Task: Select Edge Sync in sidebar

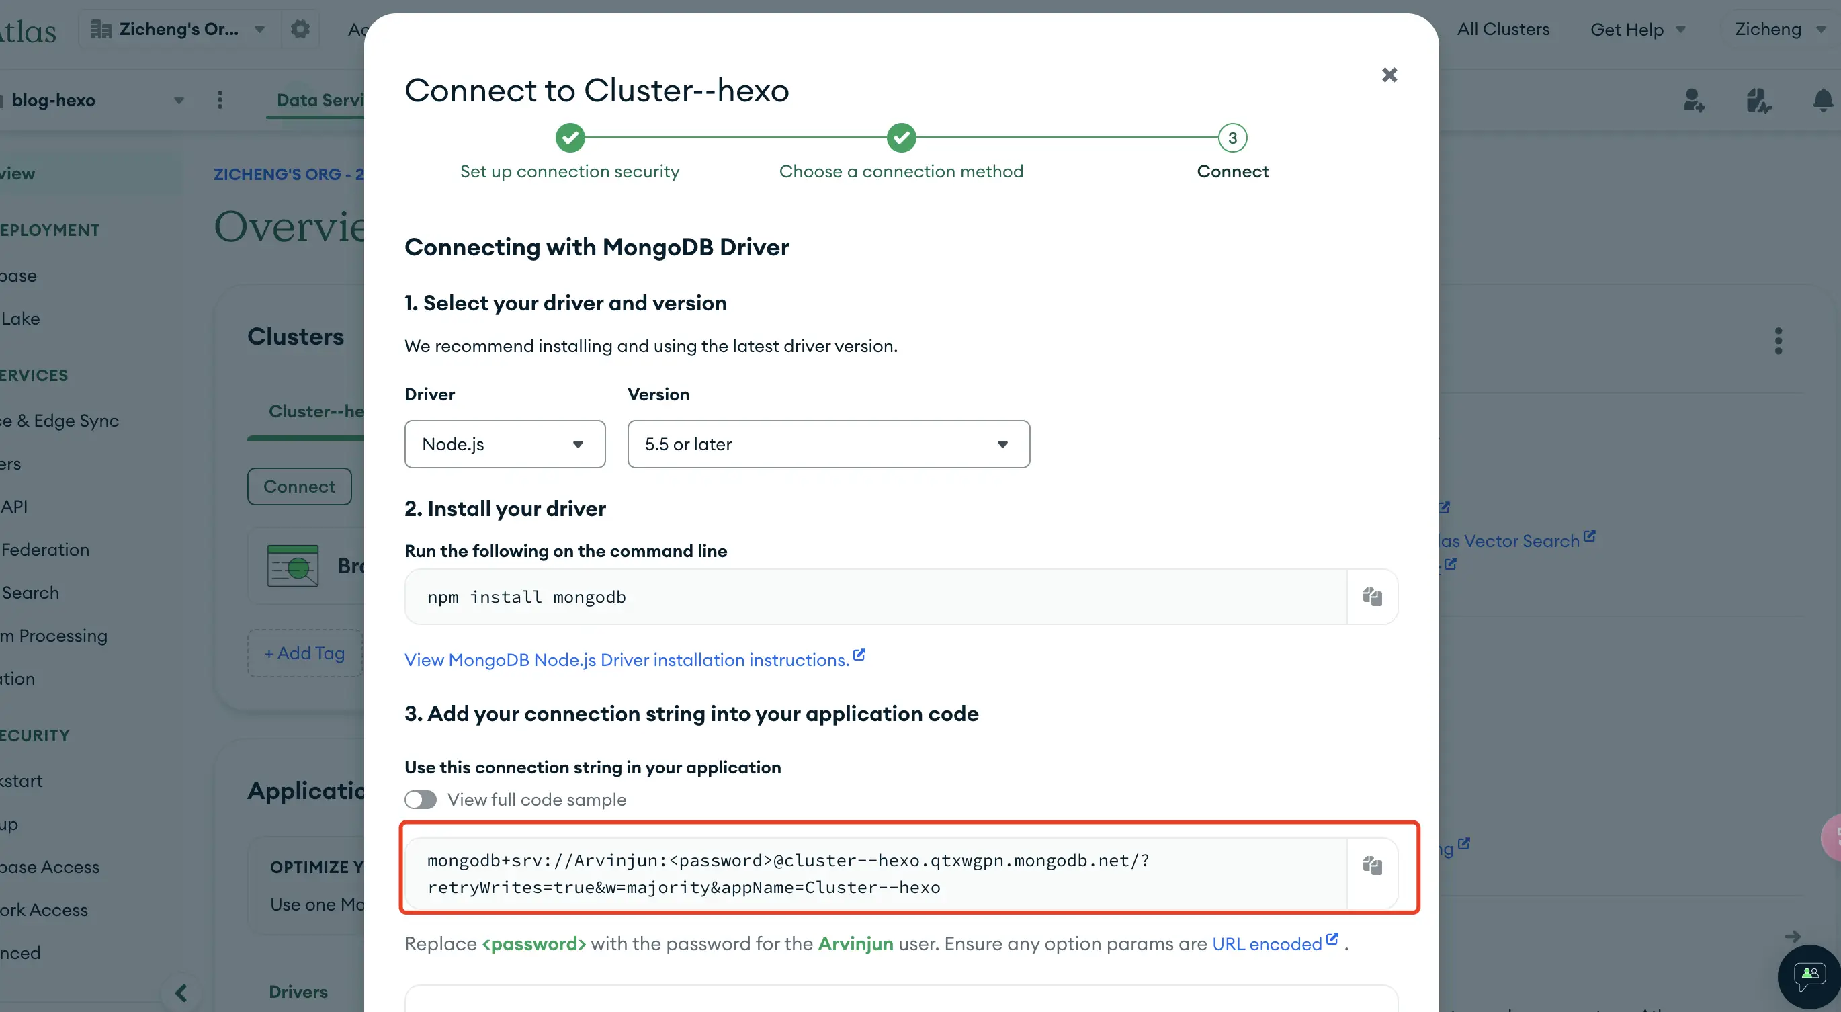Action: click(x=60, y=420)
